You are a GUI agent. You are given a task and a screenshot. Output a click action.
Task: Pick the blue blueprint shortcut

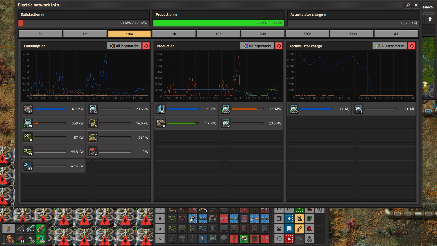click(289, 219)
